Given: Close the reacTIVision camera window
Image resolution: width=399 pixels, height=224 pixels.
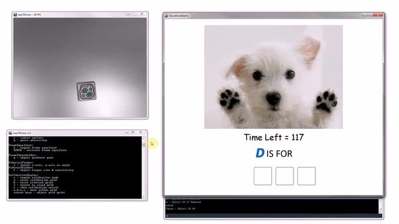Looking at the screenshot, I should click(142, 14).
